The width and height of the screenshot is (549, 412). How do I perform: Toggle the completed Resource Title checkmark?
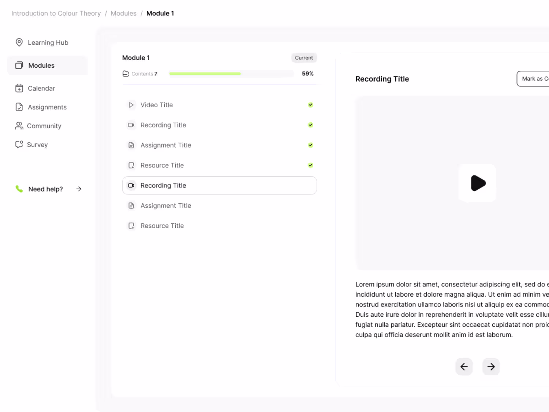(x=310, y=166)
